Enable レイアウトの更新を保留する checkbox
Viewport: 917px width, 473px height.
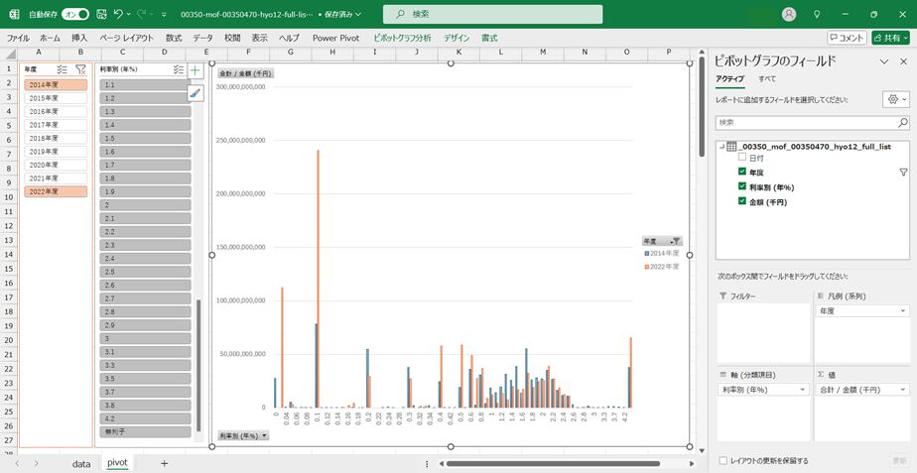click(722, 460)
